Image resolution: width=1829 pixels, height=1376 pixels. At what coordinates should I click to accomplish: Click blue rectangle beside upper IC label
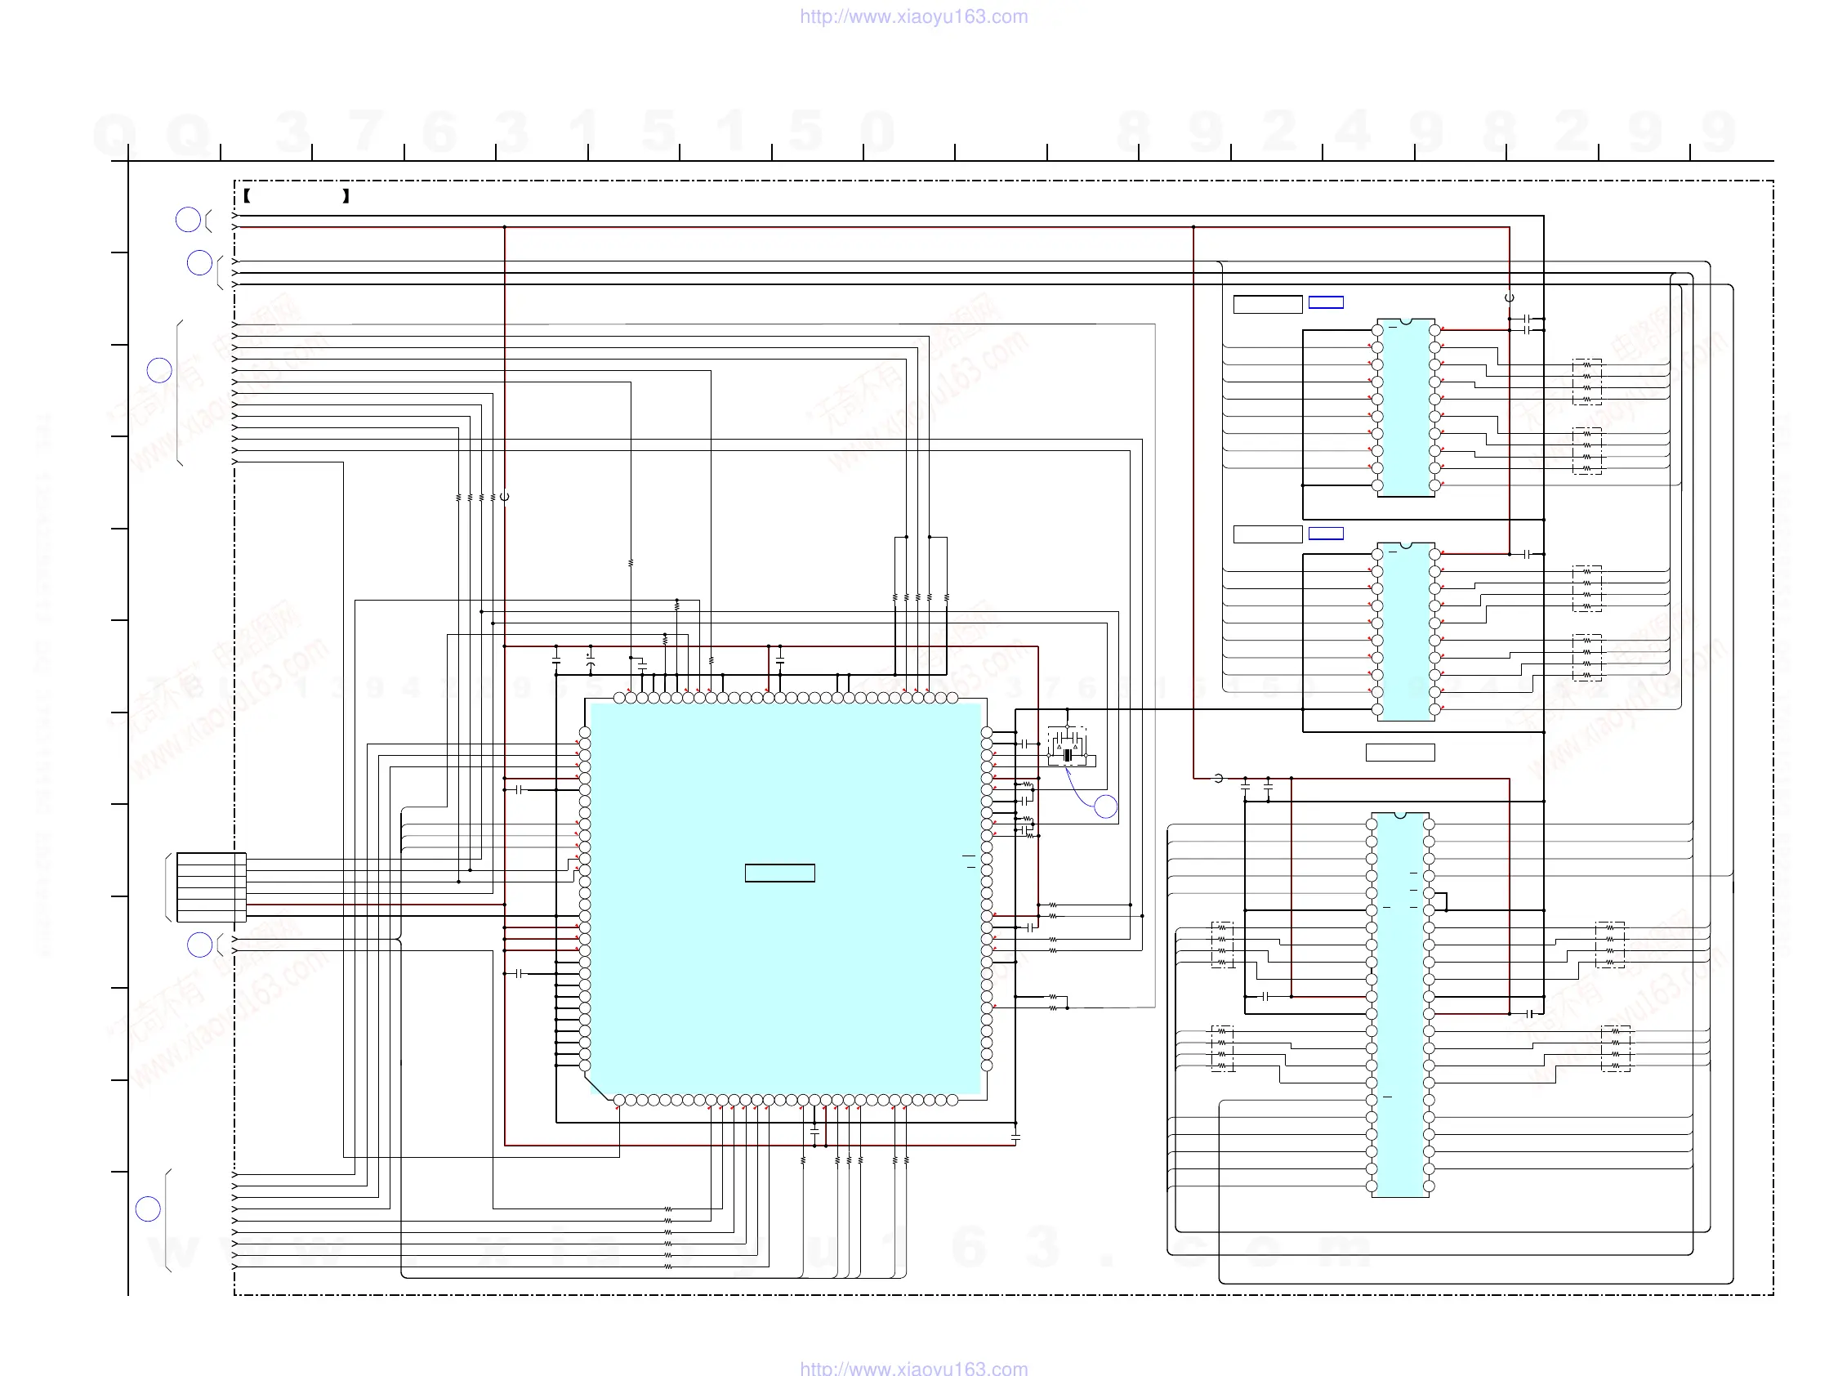pos(1326,302)
